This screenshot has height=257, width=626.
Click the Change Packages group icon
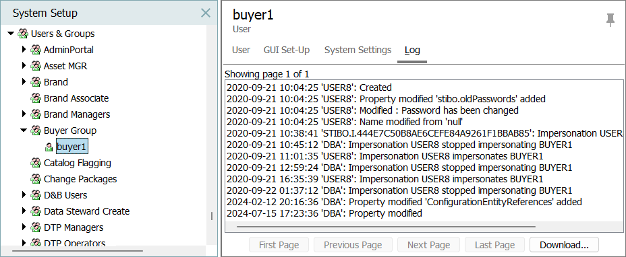36,179
